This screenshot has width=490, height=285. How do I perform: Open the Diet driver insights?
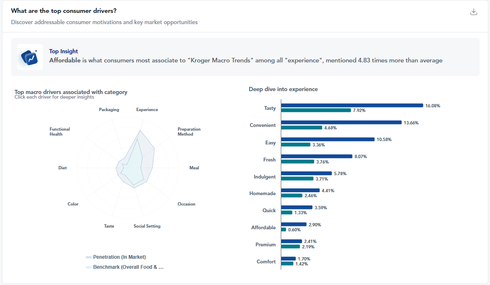pos(62,168)
